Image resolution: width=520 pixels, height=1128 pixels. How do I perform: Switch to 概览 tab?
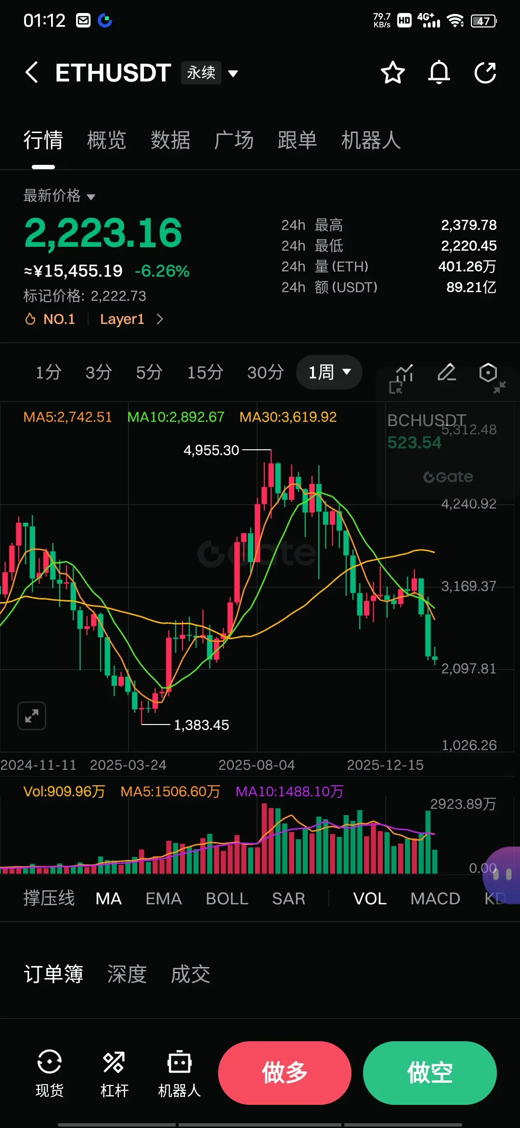point(106,140)
